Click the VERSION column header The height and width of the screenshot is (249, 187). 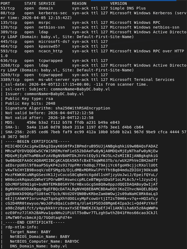(118, 4)
